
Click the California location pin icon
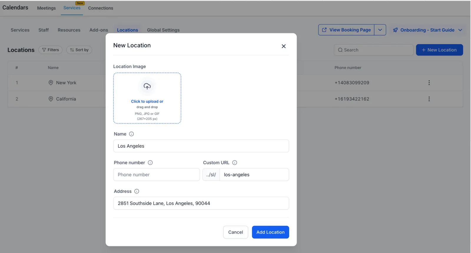pyautogui.click(x=51, y=99)
